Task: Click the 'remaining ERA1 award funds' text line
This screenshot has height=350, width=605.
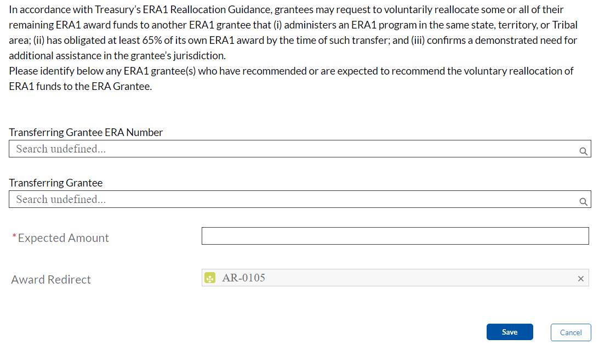Action: 164,25
